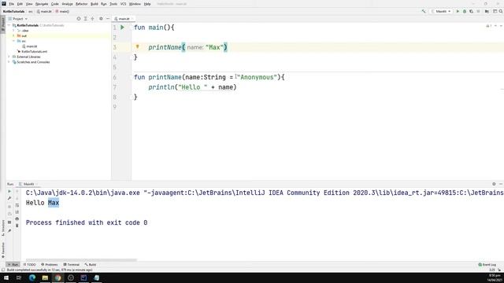504x283 pixels.
Task: Switch to main.kt editor tab
Action: click(124, 19)
